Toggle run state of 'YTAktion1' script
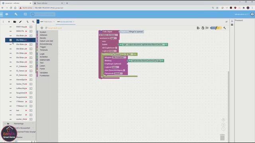Viewport: 255px width, 143px height. pos(26,106)
